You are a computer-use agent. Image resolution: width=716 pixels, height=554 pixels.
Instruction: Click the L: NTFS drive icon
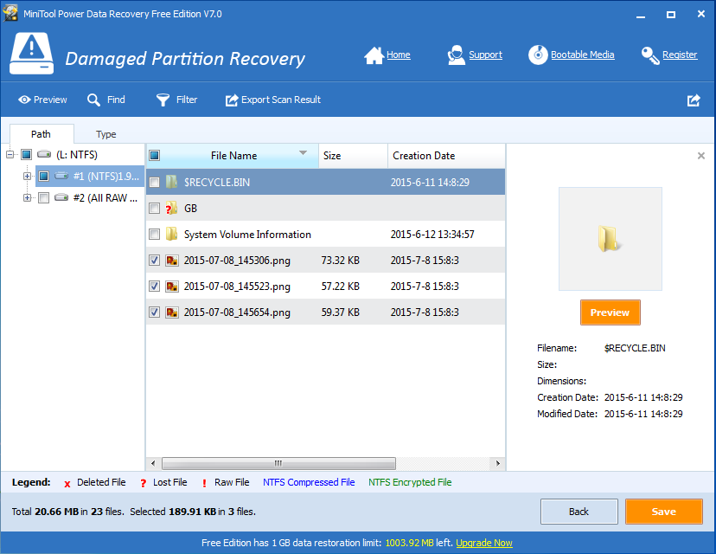tap(44, 154)
